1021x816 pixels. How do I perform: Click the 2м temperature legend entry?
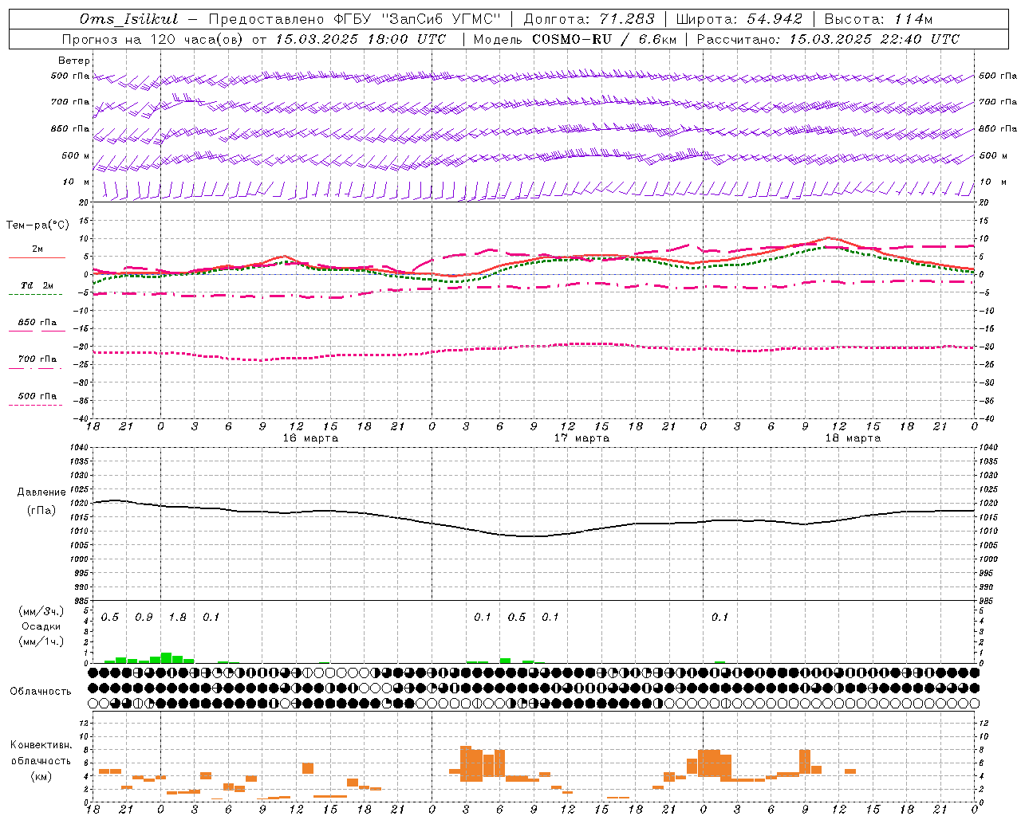click(x=37, y=249)
